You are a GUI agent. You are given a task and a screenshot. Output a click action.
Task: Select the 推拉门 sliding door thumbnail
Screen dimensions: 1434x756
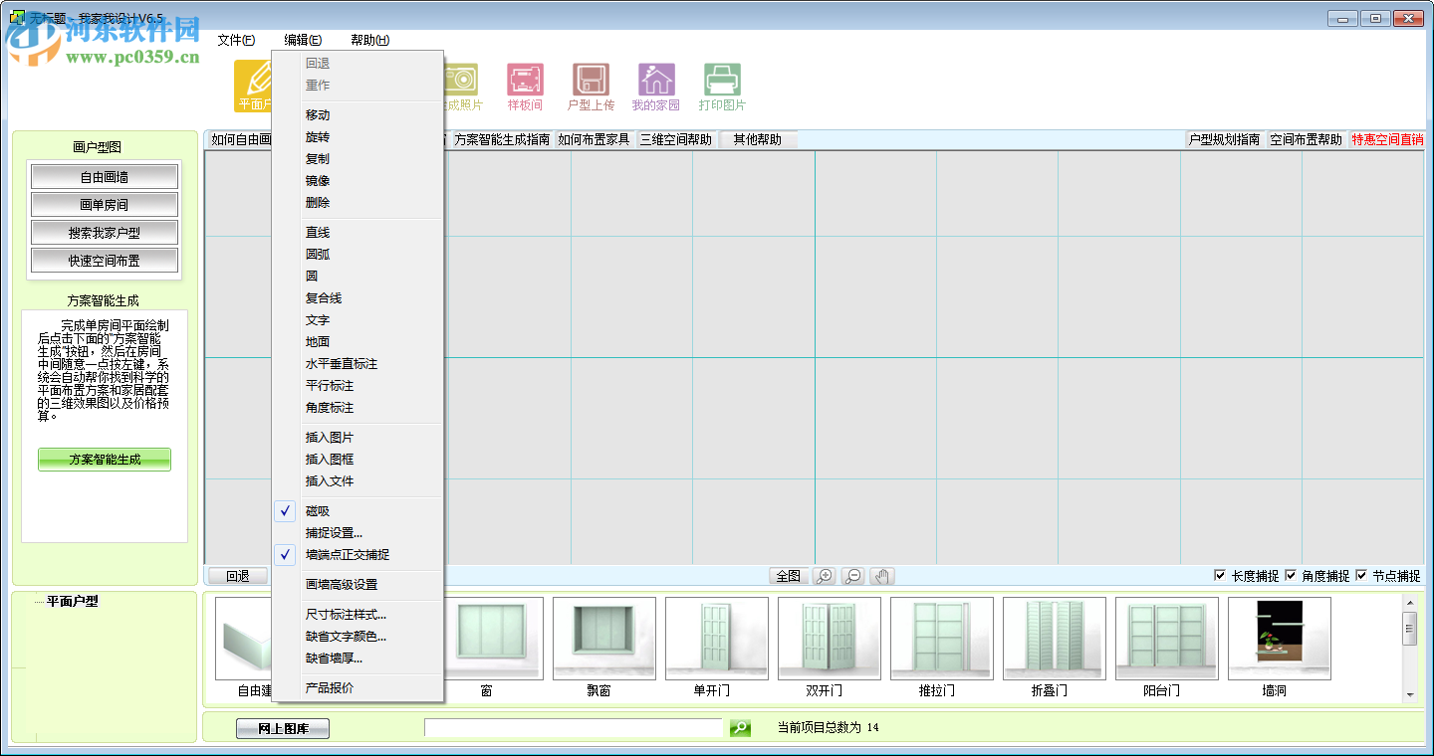tap(942, 638)
